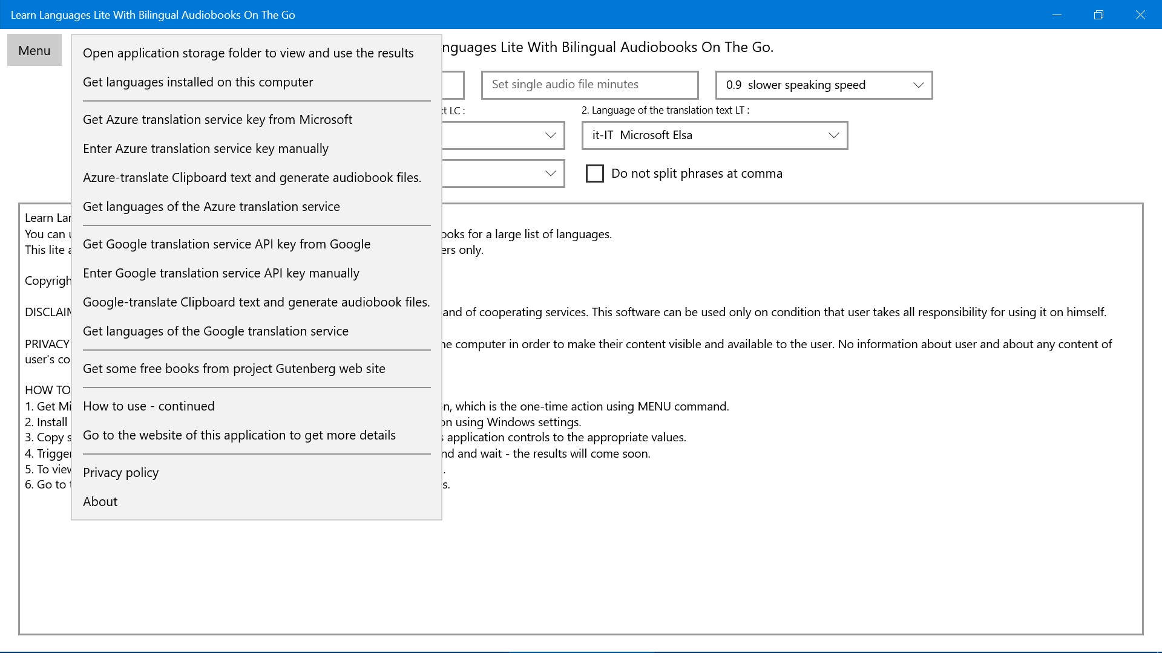Click Google-translate Clipboard text and generate audiobook
This screenshot has width=1162, height=665.
(x=256, y=302)
